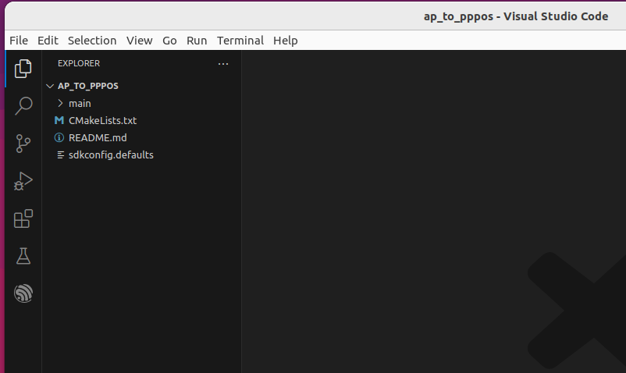Open sdkconfig.defaults file
This screenshot has width=626, height=373.
(111, 155)
